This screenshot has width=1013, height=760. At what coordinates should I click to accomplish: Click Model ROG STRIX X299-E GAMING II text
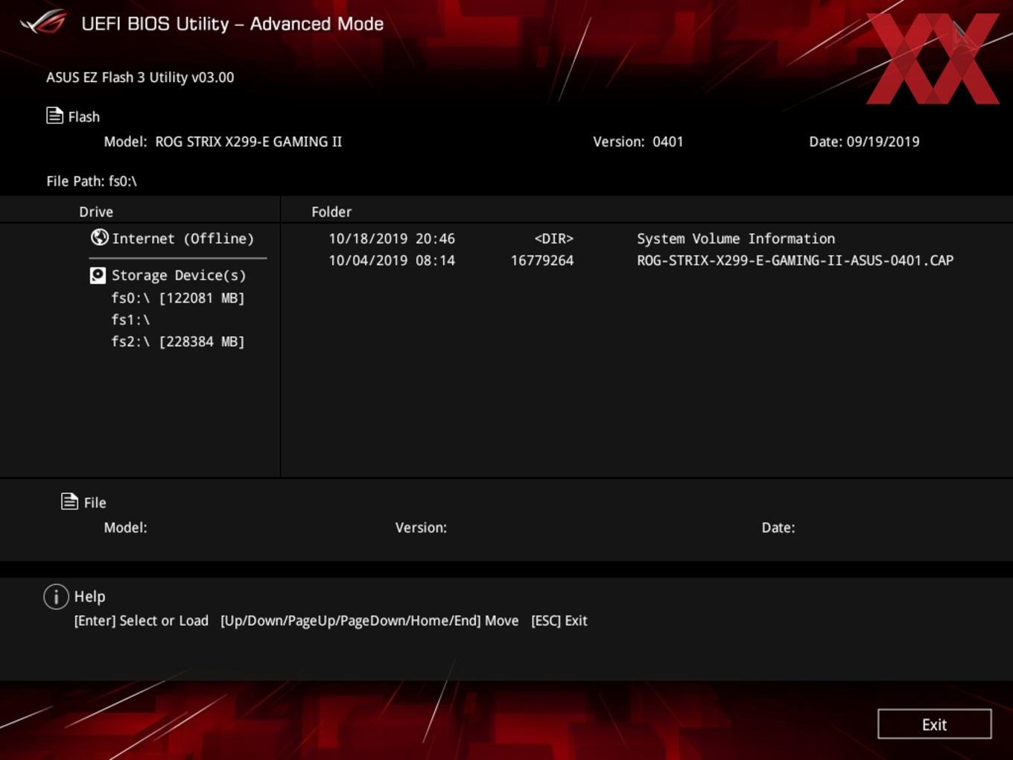[x=223, y=142]
